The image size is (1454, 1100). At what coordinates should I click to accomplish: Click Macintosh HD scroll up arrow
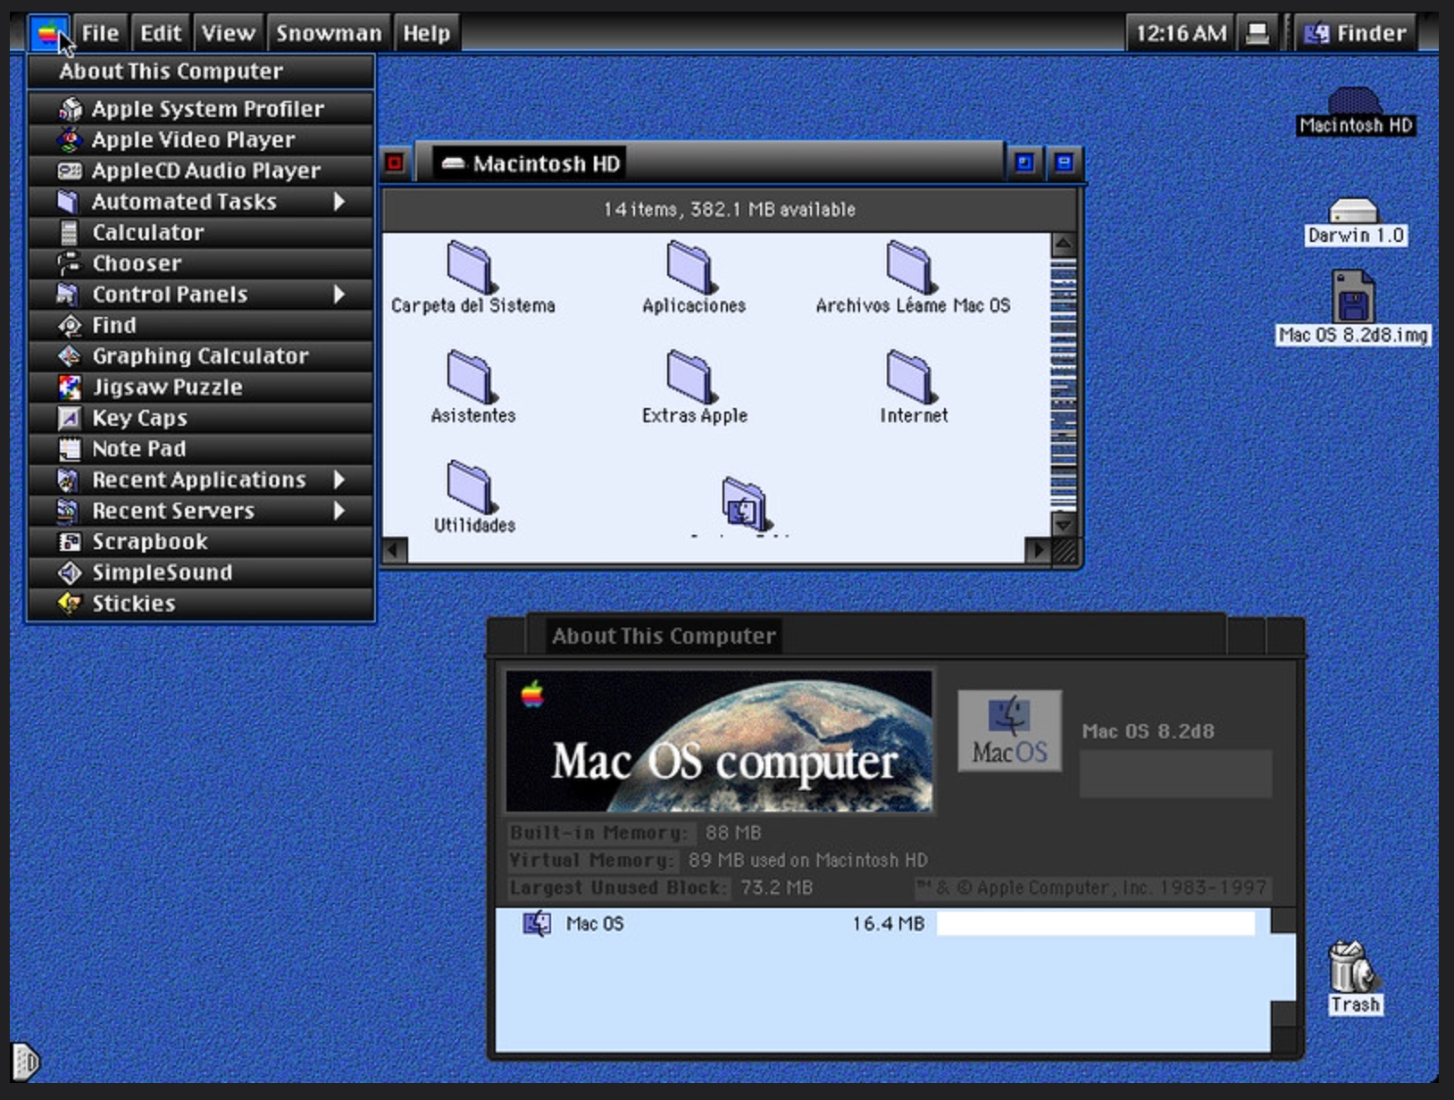(x=1063, y=244)
